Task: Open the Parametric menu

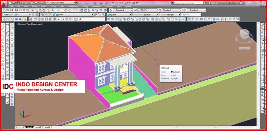Action: tap(96, 7)
